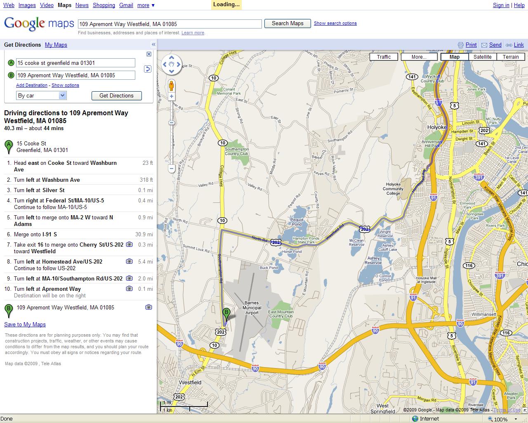
Task: Go to News in top navigation
Action: pyautogui.click(x=82, y=5)
